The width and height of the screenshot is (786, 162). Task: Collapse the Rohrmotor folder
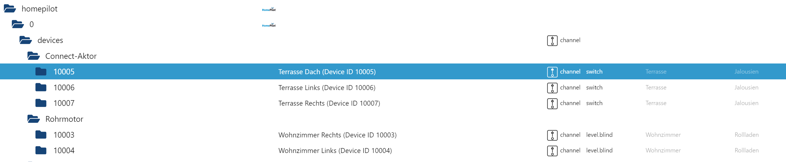click(34, 119)
